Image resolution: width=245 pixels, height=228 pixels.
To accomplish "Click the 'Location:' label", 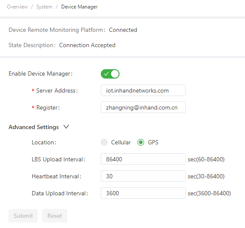I will (x=44, y=142).
